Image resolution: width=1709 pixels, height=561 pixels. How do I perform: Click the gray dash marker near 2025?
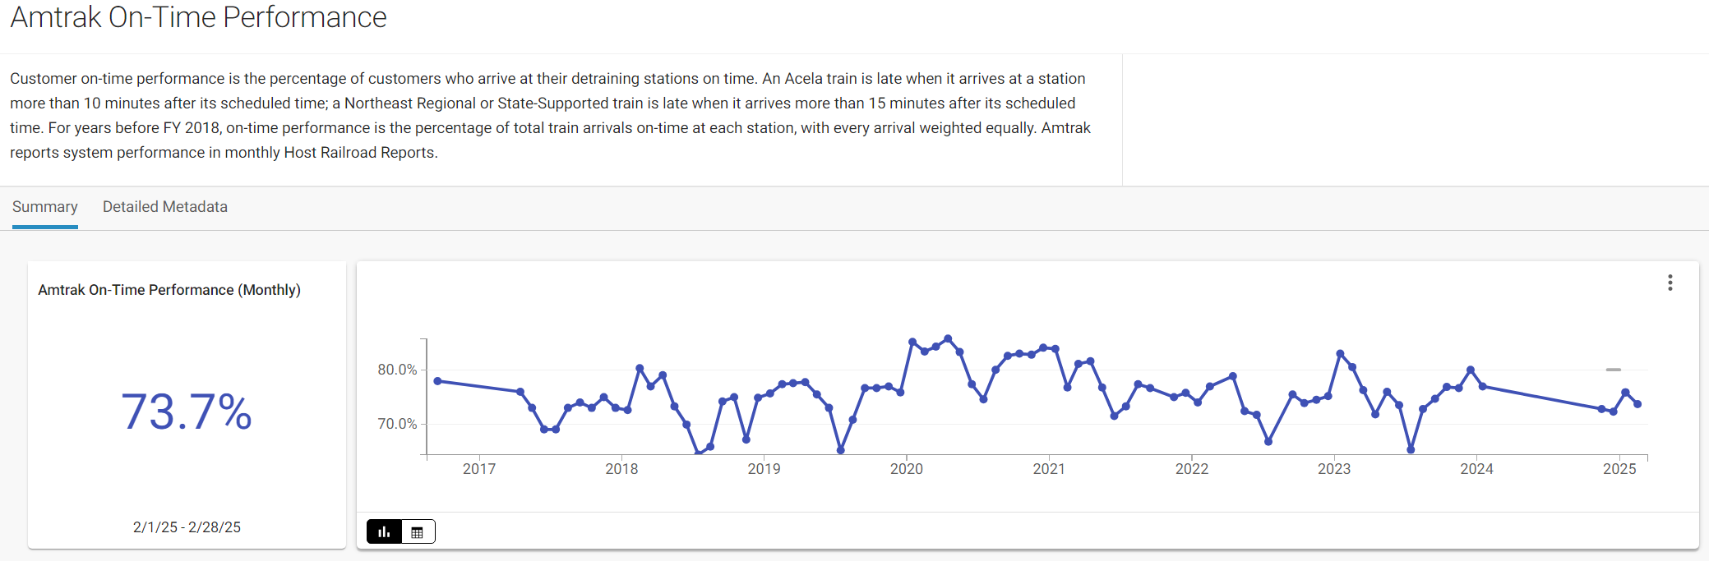point(1614,370)
